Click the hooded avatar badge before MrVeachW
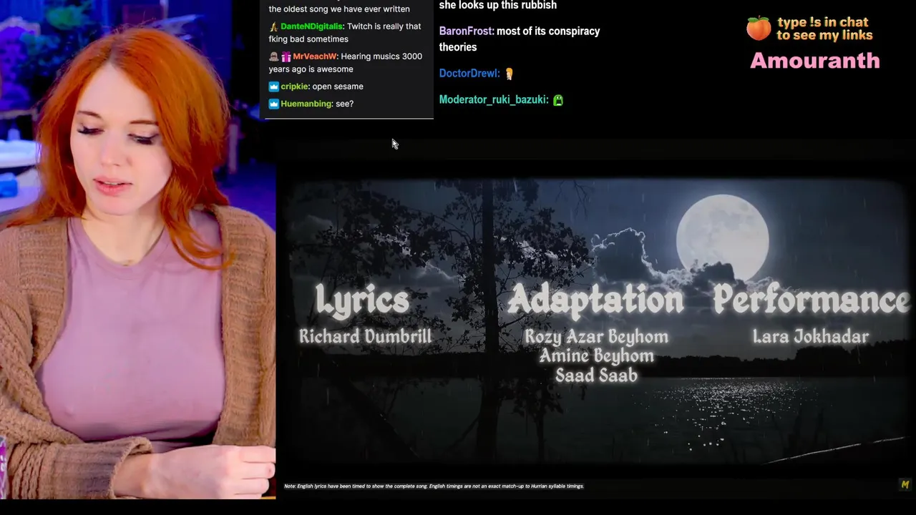Image resolution: width=916 pixels, height=515 pixels. (273, 57)
